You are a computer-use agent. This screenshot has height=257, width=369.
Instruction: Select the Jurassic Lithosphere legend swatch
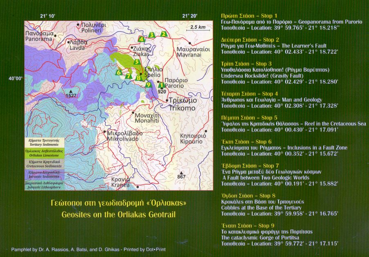coord(44,185)
